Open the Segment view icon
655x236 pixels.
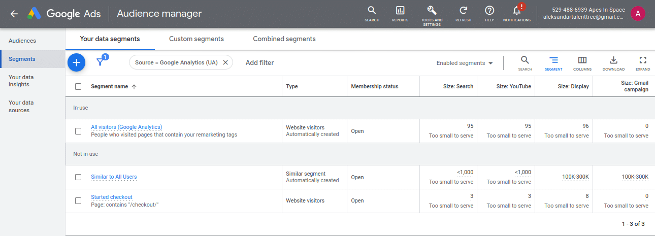click(x=553, y=63)
